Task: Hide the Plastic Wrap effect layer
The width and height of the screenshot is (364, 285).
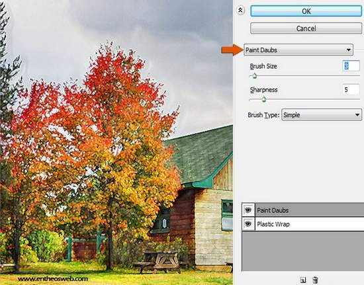Action: (x=248, y=224)
